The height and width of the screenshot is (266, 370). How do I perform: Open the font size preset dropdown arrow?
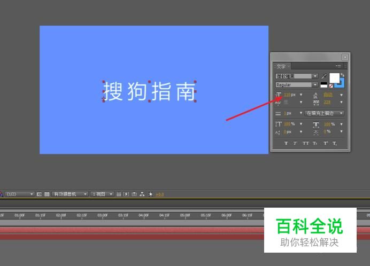click(301, 95)
